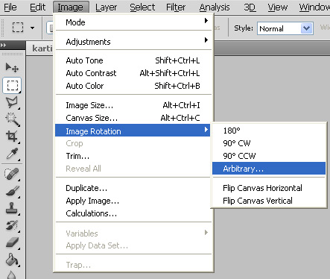Choose Flip Canvas Horizontal
Screen dimensions: 330x279
[x=269, y=188]
